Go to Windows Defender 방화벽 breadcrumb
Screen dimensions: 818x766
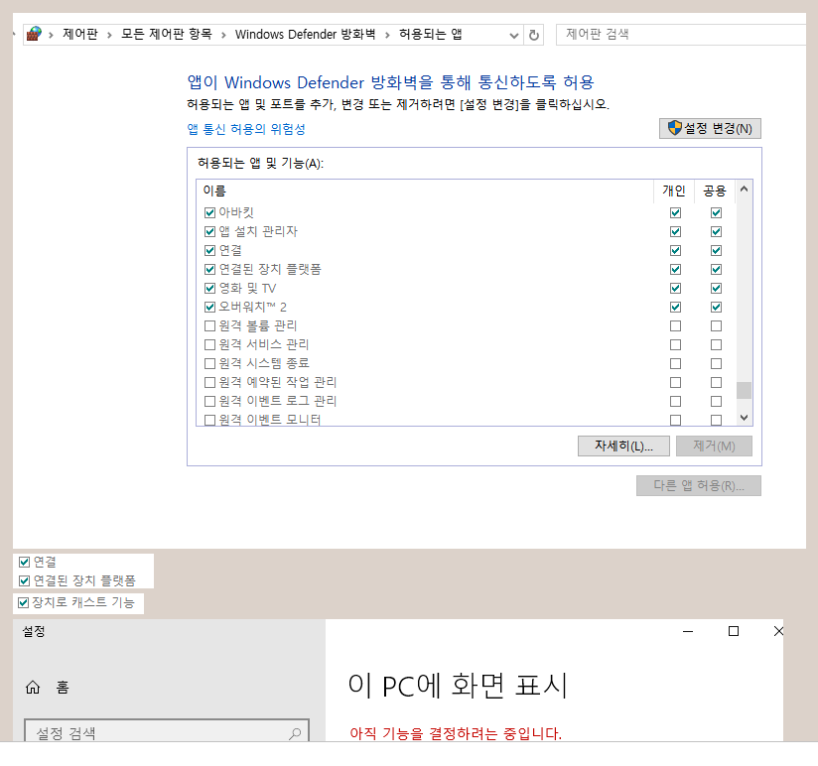tap(305, 35)
